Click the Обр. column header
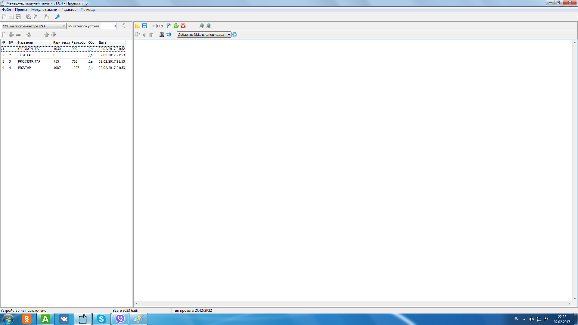 point(93,42)
